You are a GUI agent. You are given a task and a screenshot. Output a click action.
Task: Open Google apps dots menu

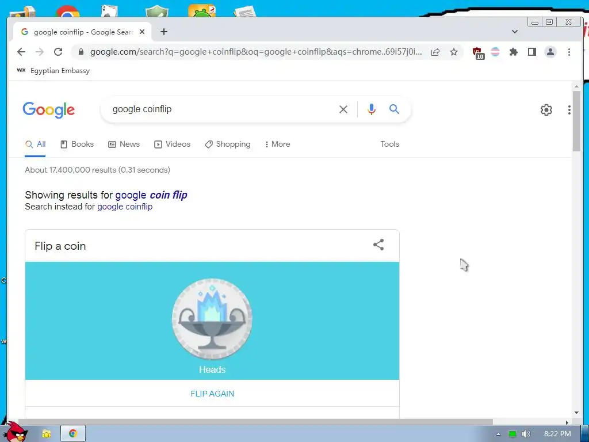click(x=569, y=110)
